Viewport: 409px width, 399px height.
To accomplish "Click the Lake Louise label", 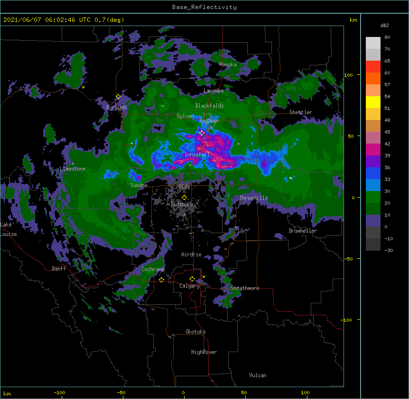I will [x=9, y=229].
